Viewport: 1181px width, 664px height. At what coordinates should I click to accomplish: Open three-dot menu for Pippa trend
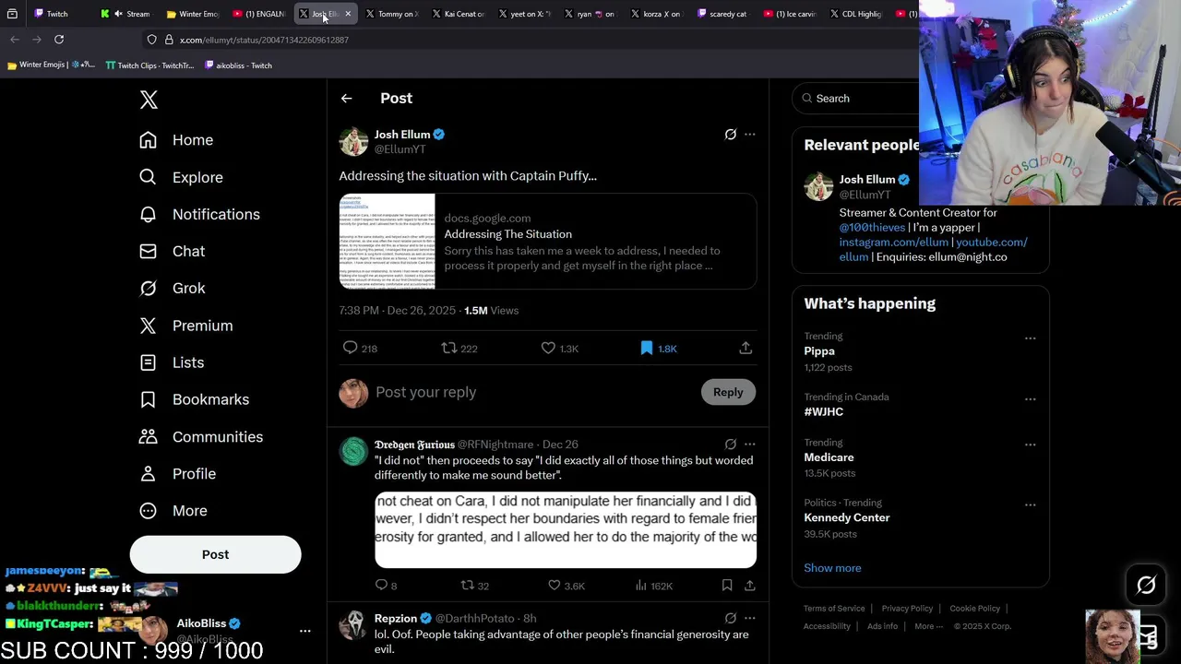tap(1030, 338)
